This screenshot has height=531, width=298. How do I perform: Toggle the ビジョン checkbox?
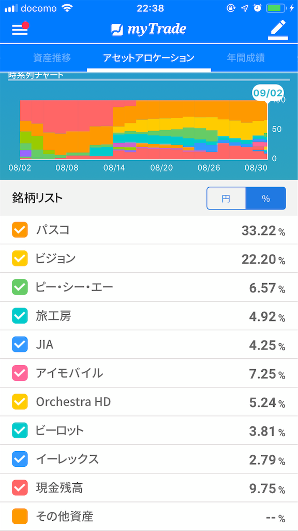(20, 259)
